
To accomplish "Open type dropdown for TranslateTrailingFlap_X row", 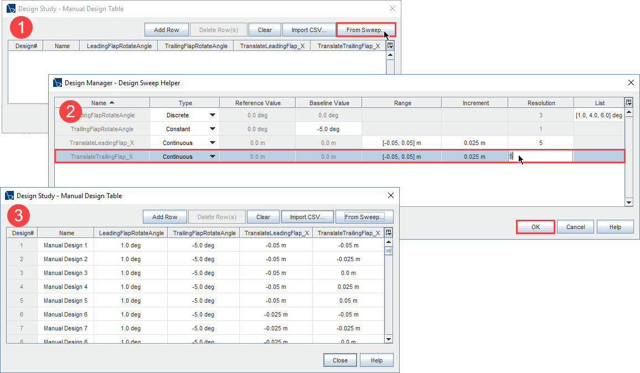I will 212,157.
